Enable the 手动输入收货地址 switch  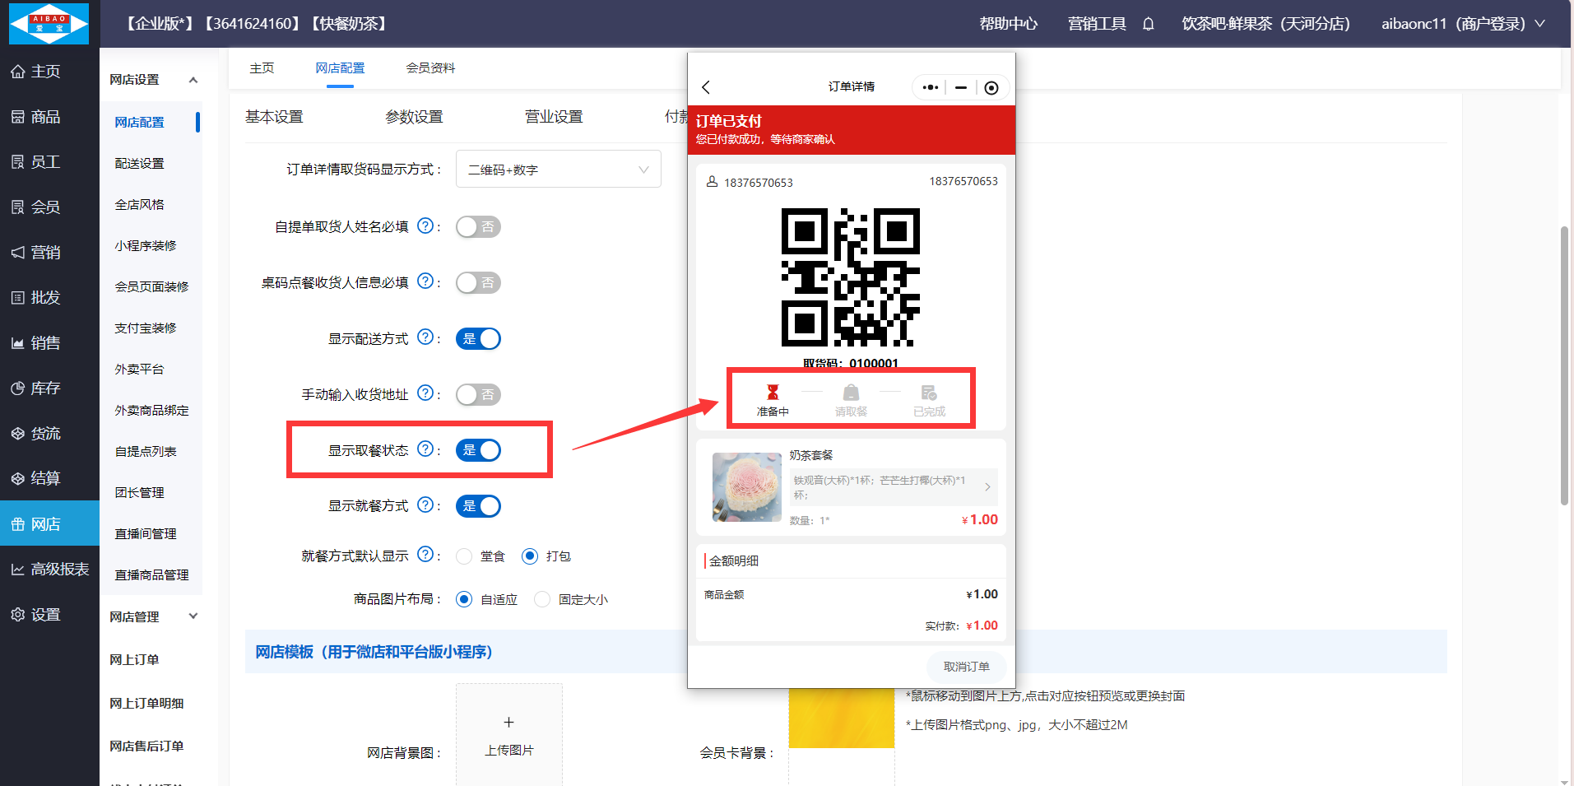478,395
